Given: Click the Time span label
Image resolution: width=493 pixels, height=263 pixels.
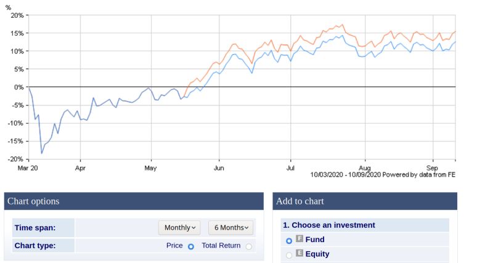Looking at the screenshot, I should tap(35, 228).
